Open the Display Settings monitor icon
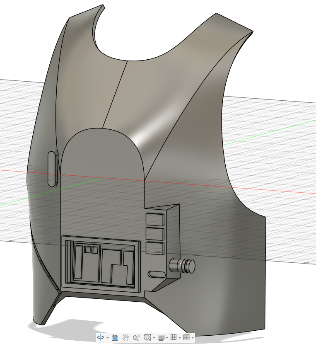The height and width of the screenshot is (344, 316). click(x=161, y=337)
